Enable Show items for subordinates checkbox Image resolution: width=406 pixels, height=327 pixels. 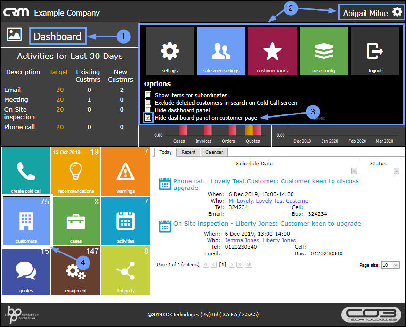(148, 95)
